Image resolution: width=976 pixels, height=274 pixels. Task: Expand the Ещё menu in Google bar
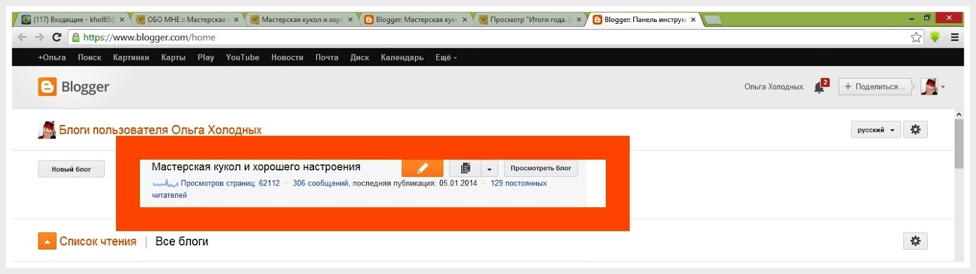tap(446, 57)
